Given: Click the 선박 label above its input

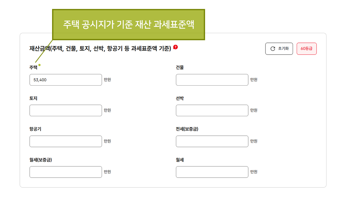Looking at the screenshot, I should [x=179, y=98].
